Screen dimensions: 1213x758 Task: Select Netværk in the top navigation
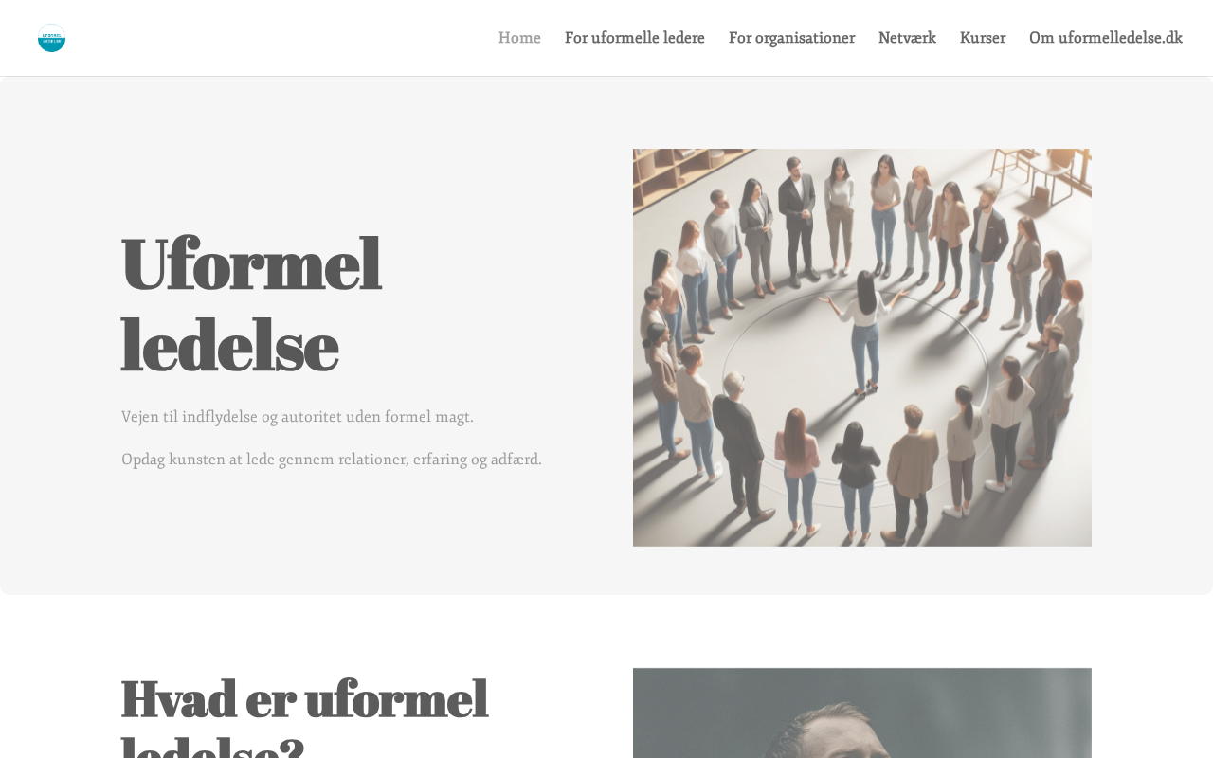pyautogui.click(x=907, y=38)
